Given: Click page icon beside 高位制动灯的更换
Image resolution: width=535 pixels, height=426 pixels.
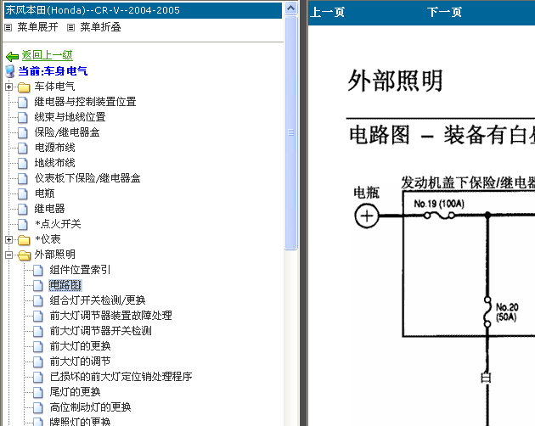Looking at the screenshot, I should coord(38,407).
